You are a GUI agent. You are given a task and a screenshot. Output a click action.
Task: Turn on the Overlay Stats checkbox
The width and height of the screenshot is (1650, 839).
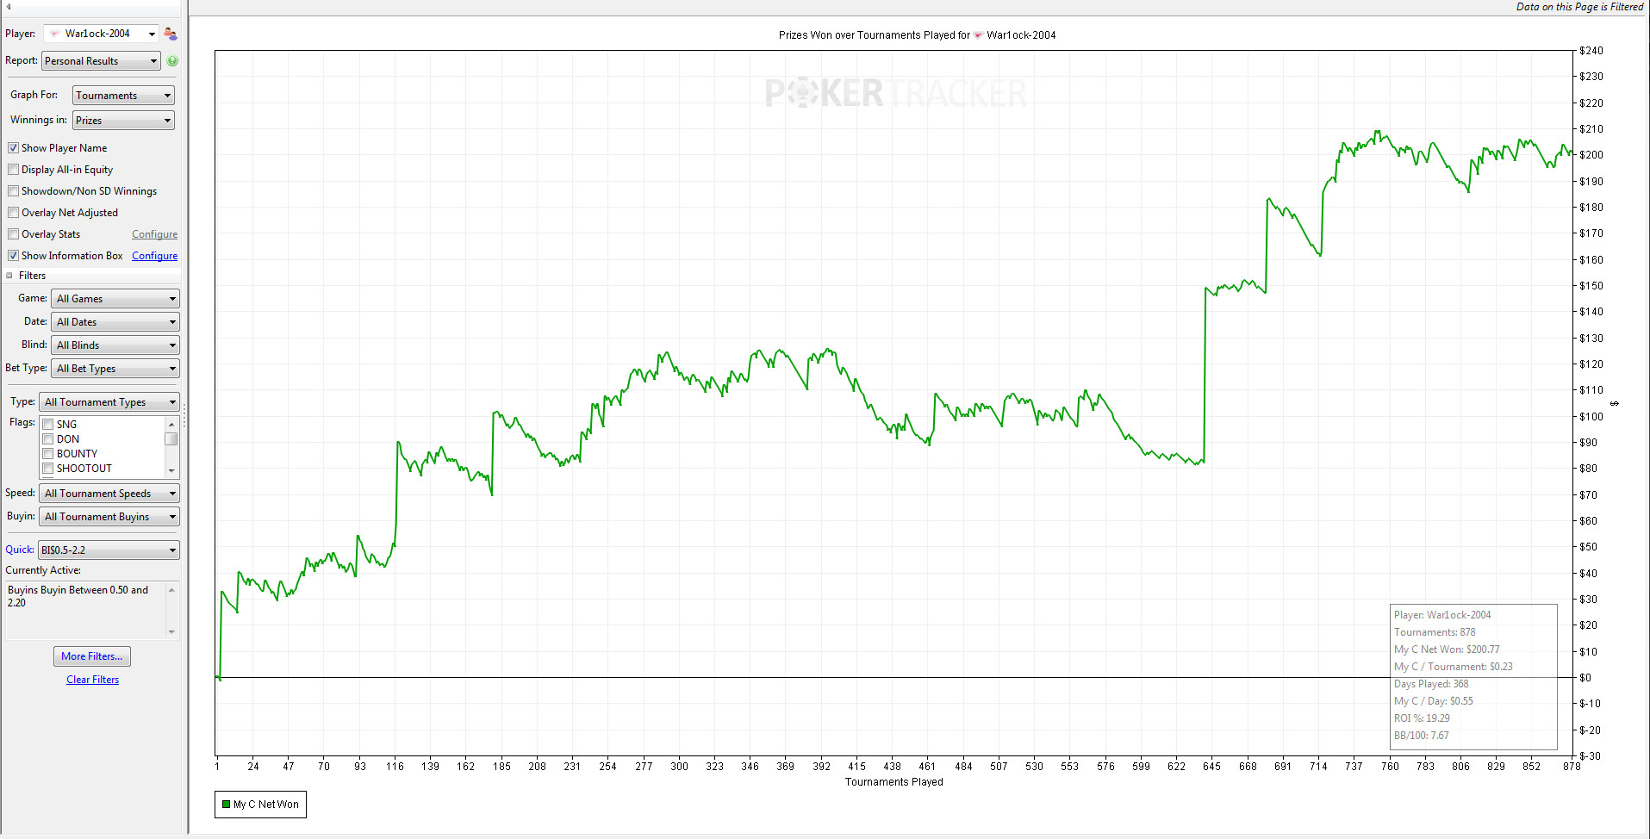[13, 234]
